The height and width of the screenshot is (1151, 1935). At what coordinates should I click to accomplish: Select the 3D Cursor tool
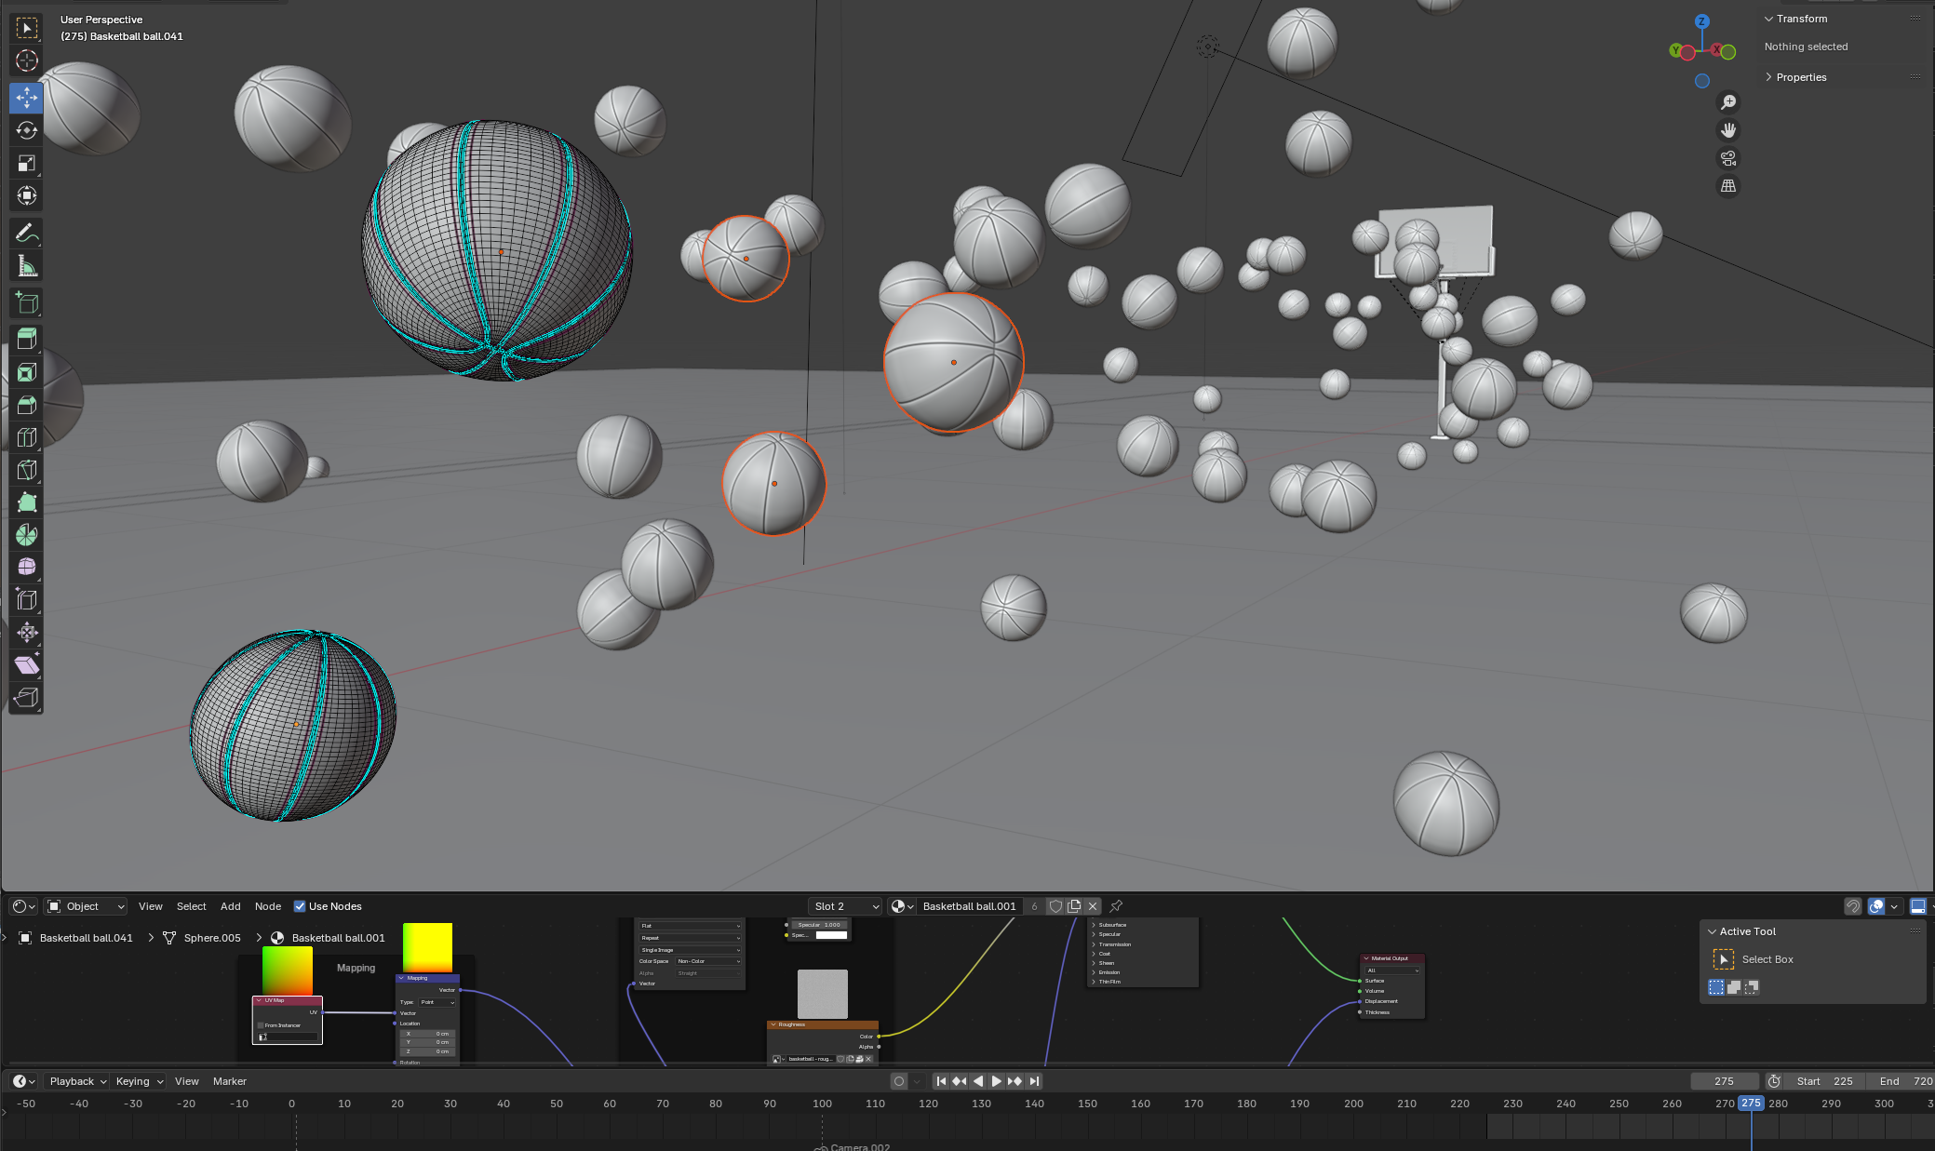click(26, 61)
